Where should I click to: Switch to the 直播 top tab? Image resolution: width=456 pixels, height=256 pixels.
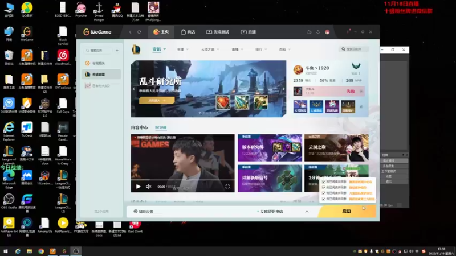[248, 32]
